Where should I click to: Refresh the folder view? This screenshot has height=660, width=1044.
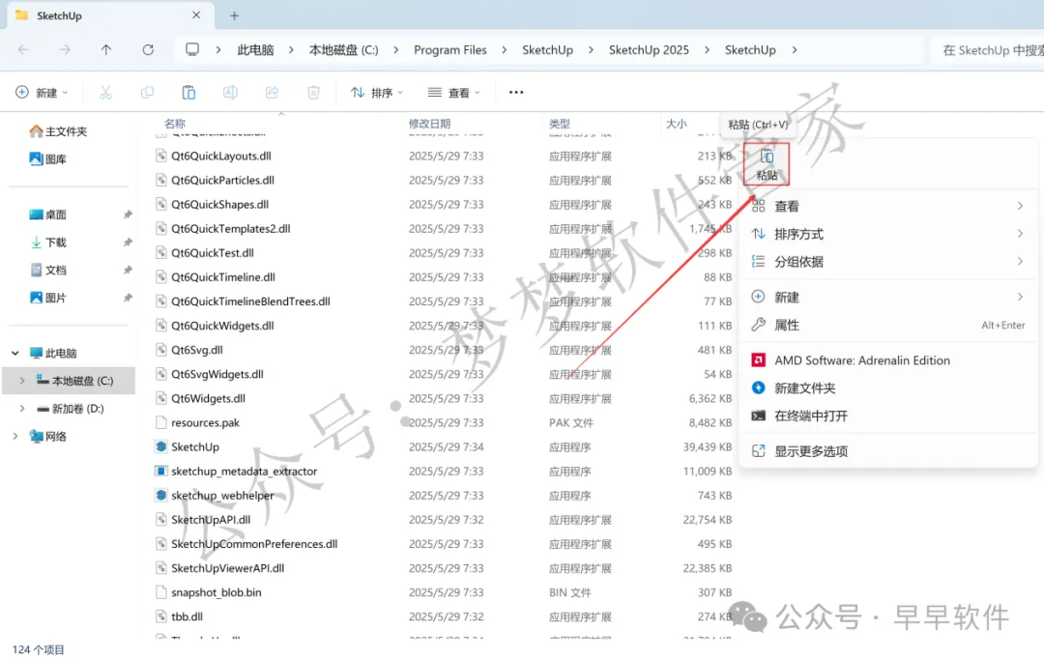tap(148, 50)
